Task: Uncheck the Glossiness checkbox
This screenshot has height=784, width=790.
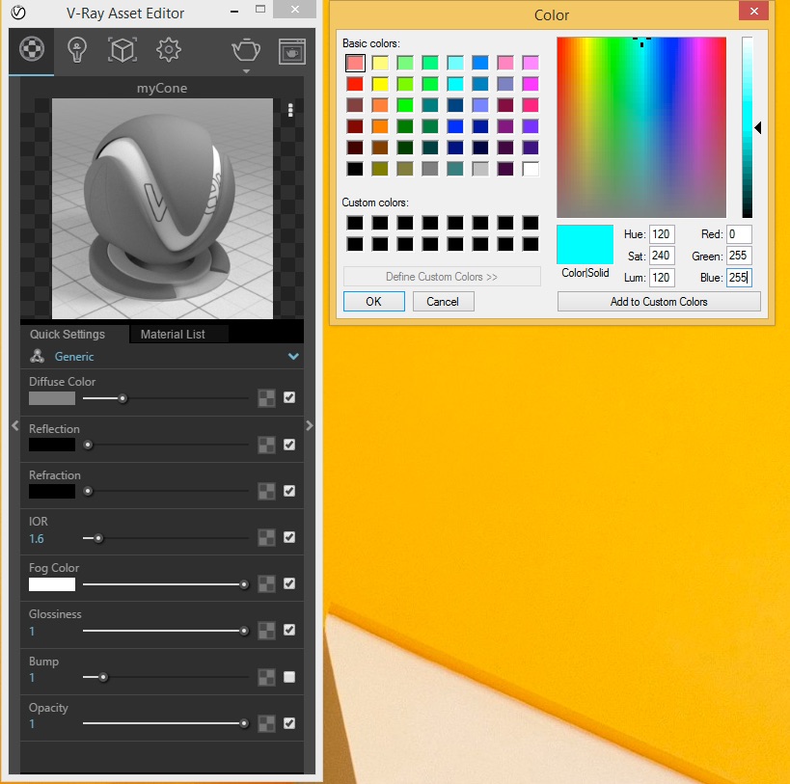Action: pos(289,630)
